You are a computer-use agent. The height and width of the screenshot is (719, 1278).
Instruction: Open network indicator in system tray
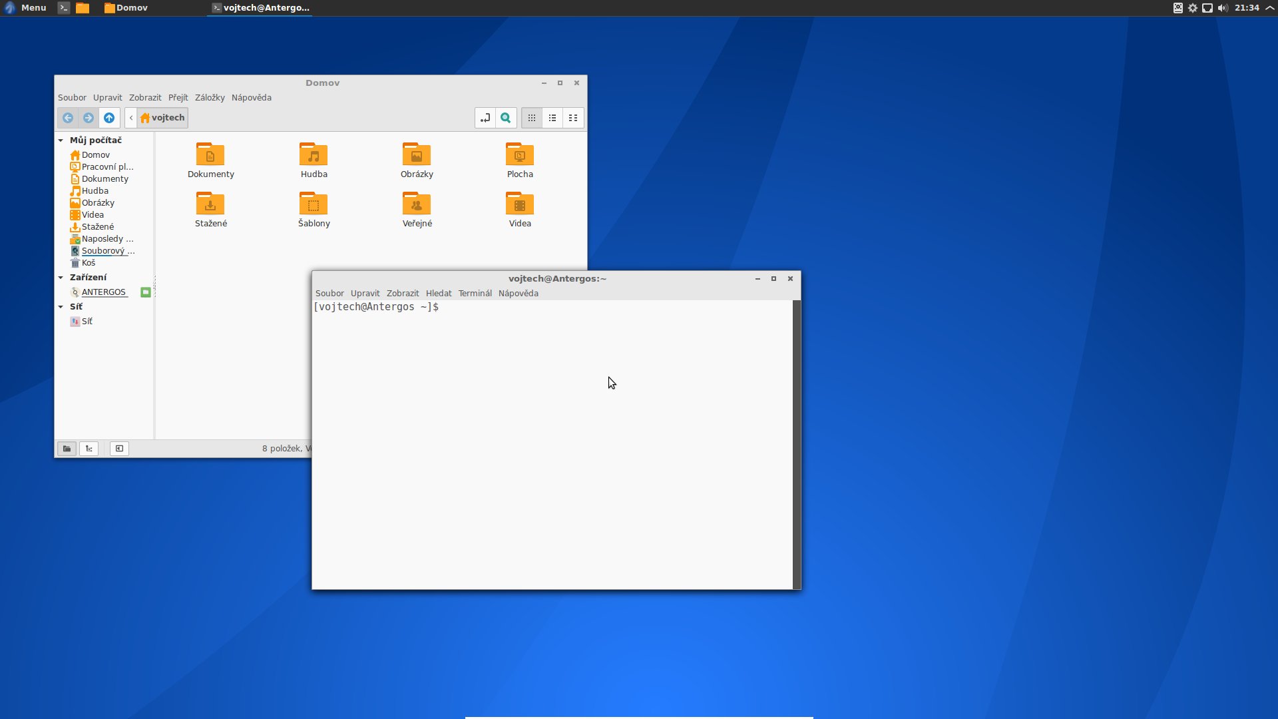1207,8
